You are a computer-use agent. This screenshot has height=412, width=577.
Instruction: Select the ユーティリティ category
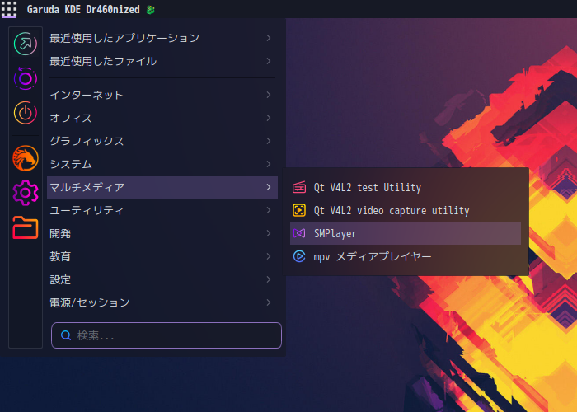coord(162,210)
